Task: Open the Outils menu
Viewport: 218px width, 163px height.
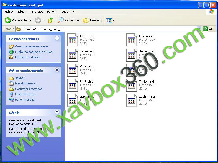Action: [x=65, y=12]
